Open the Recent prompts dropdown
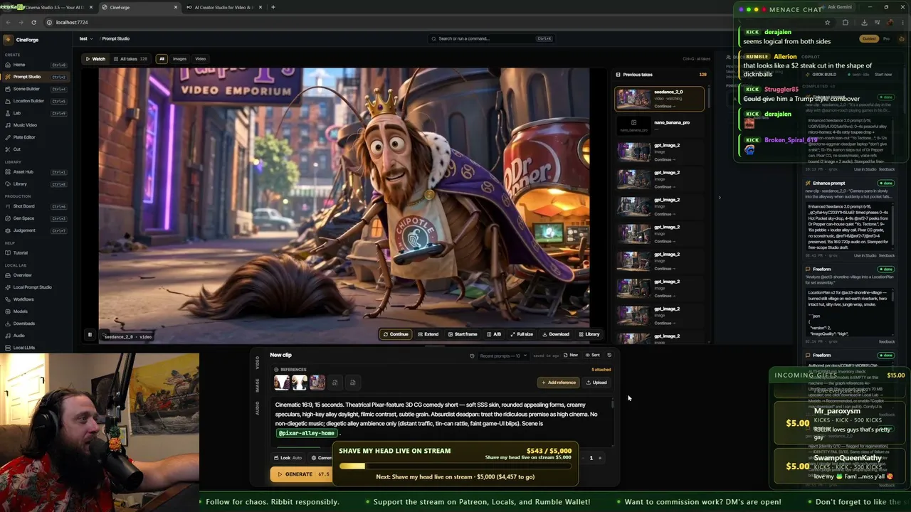 click(504, 356)
